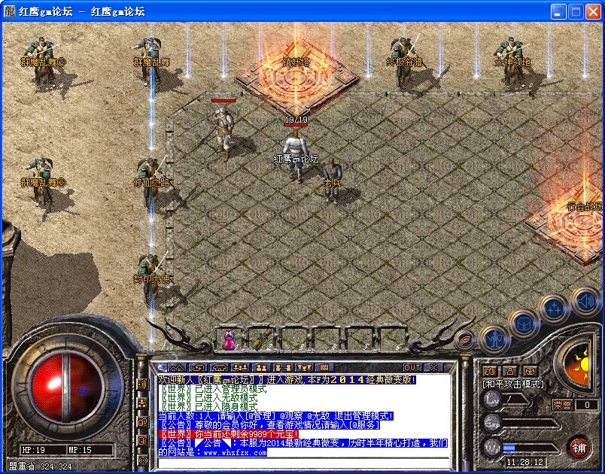Click the group icon on chat left strip
This screenshot has height=474, width=605.
coord(142,404)
